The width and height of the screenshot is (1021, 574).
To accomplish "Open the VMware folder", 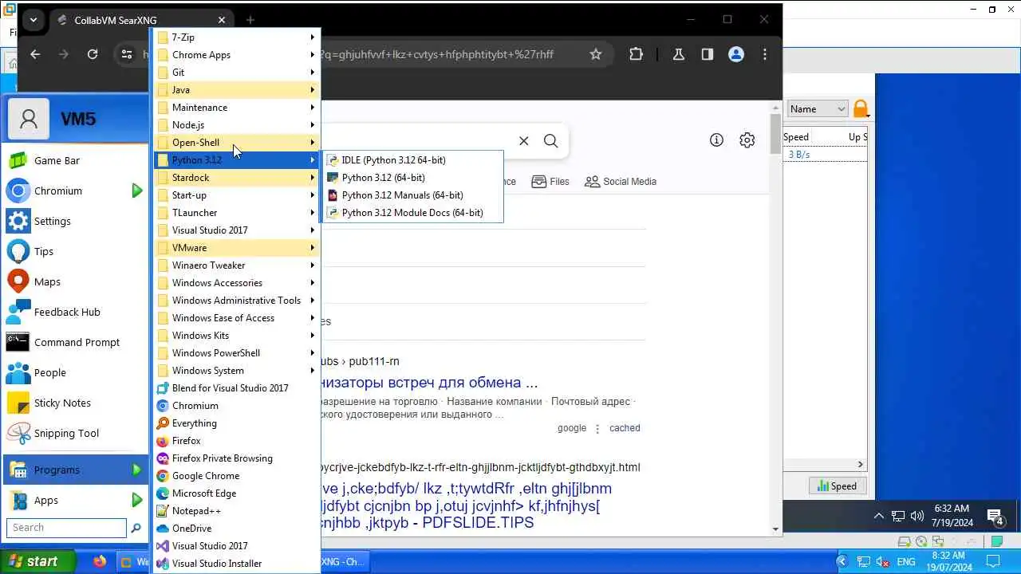I will coord(236,248).
